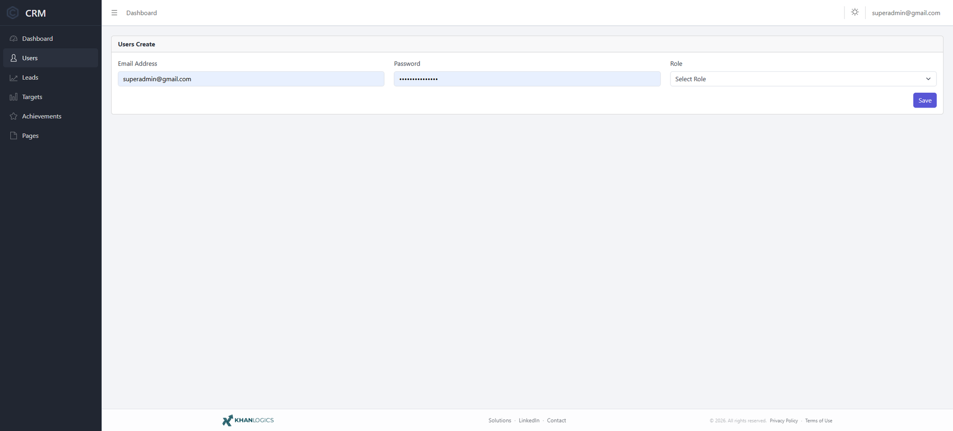The height and width of the screenshot is (431, 953).
Task: Click the Password field label
Action: pyautogui.click(x=407, y=63)
